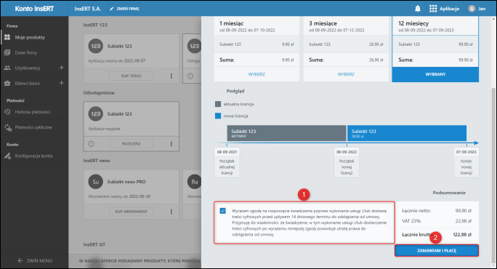The image size is (497, 269).
Task: Click blue Subiekt 123 new license bar
Action: coord(407,133)
